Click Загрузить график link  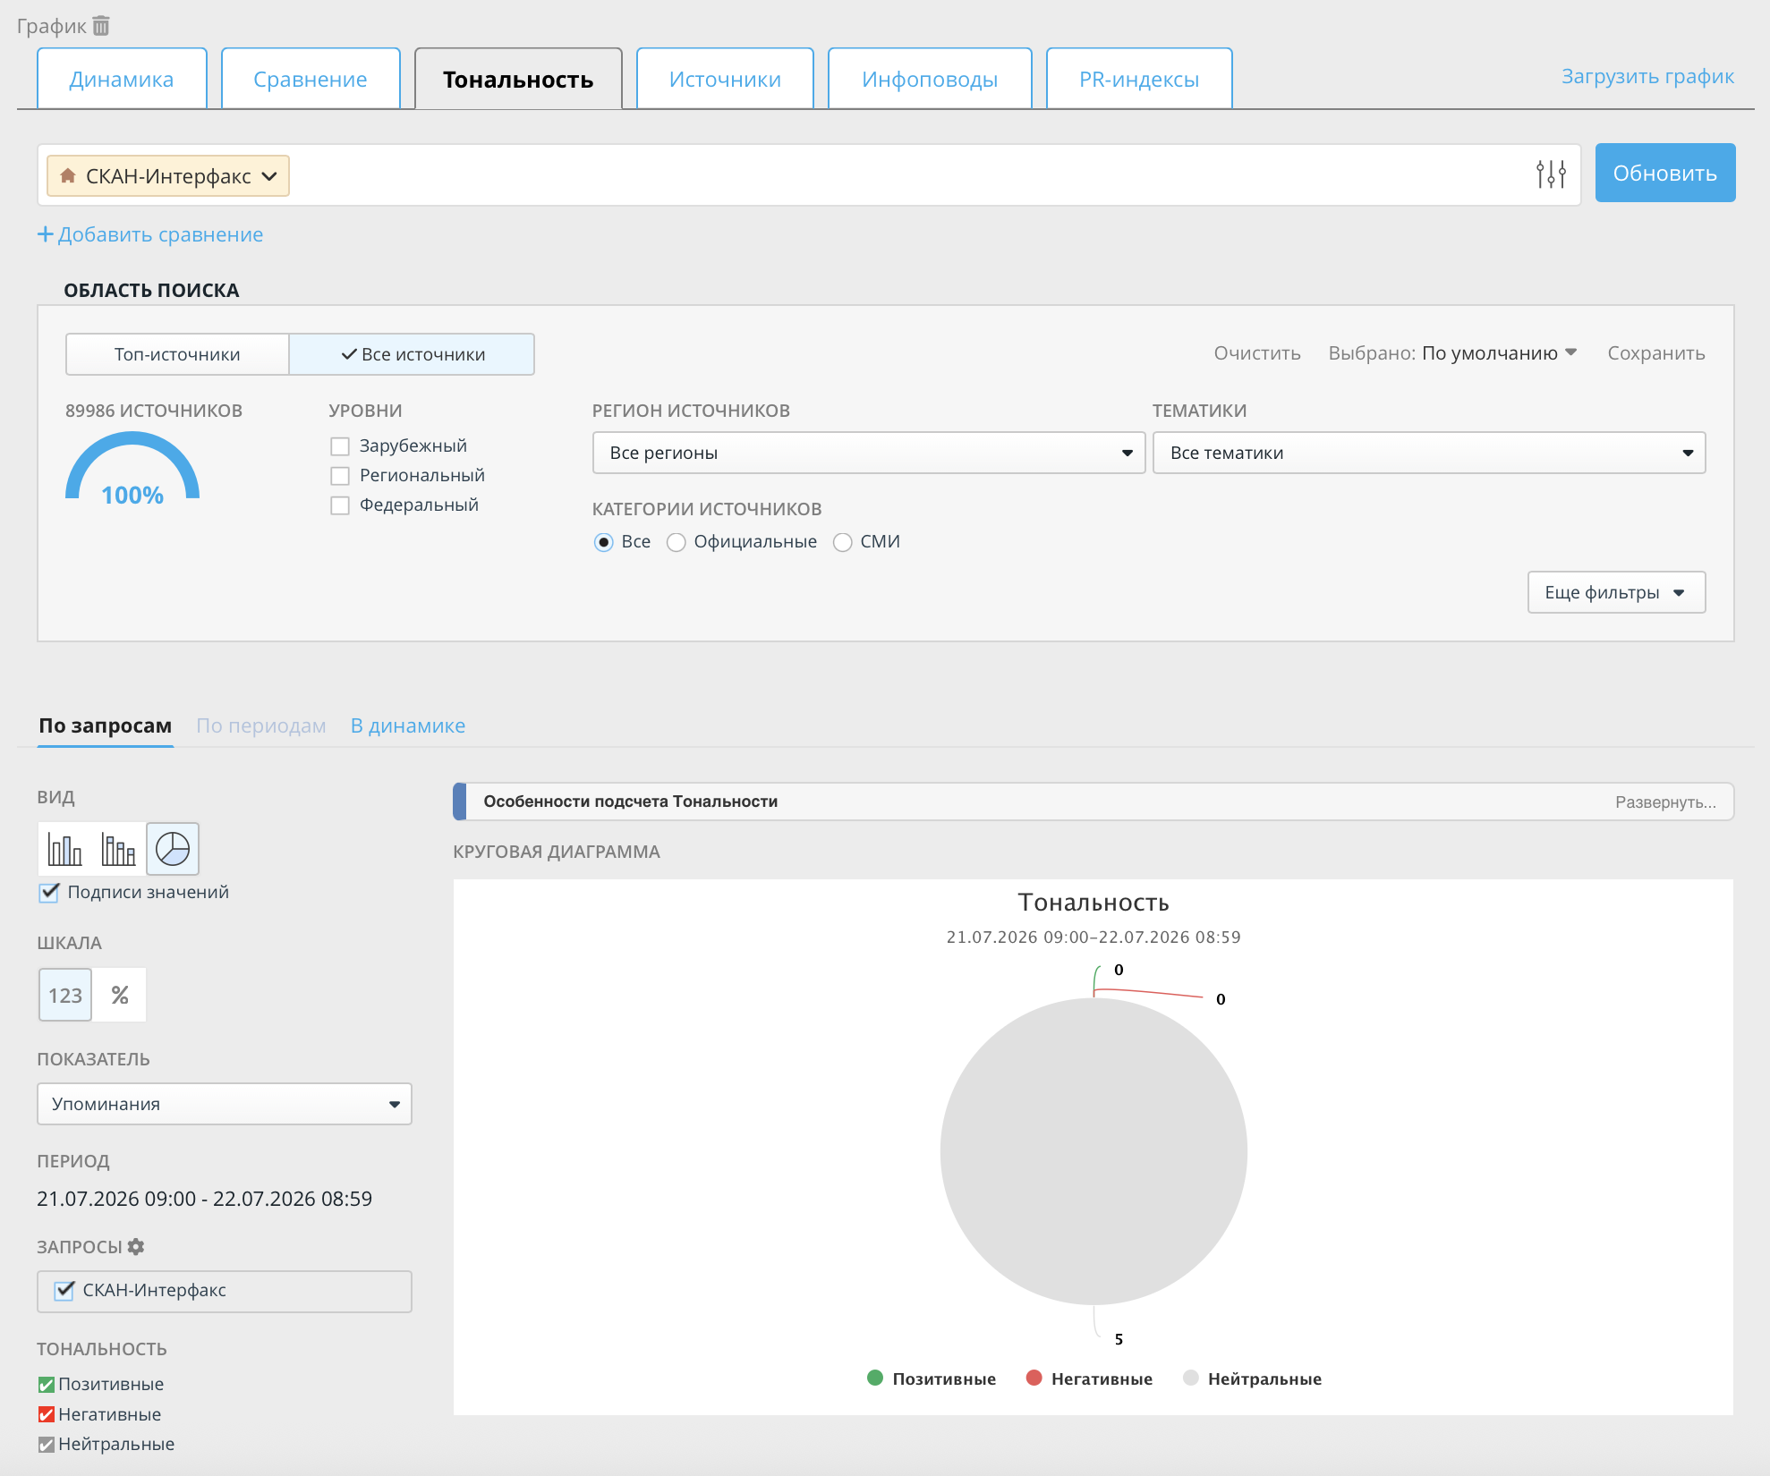1648,77
